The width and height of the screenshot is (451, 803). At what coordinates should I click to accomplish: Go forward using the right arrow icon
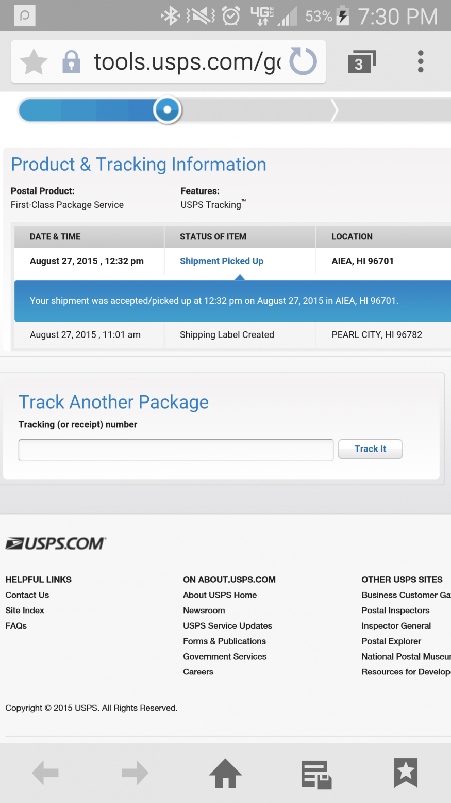pyautogui.click(x=135, y=773)
